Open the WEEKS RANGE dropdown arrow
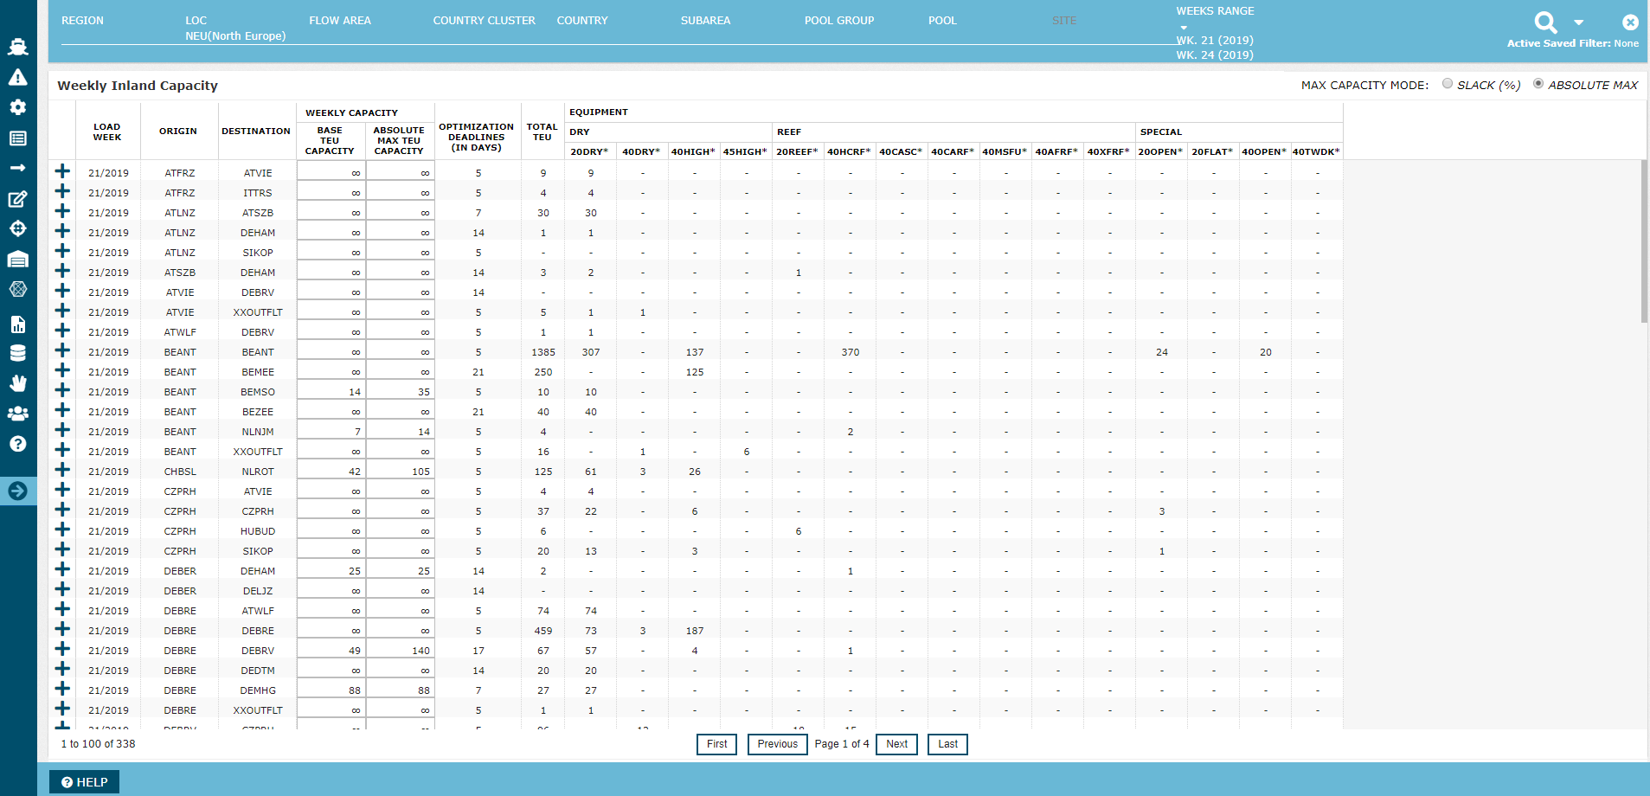This screenshot has height=796, width=1650. tap(1184, 28)
